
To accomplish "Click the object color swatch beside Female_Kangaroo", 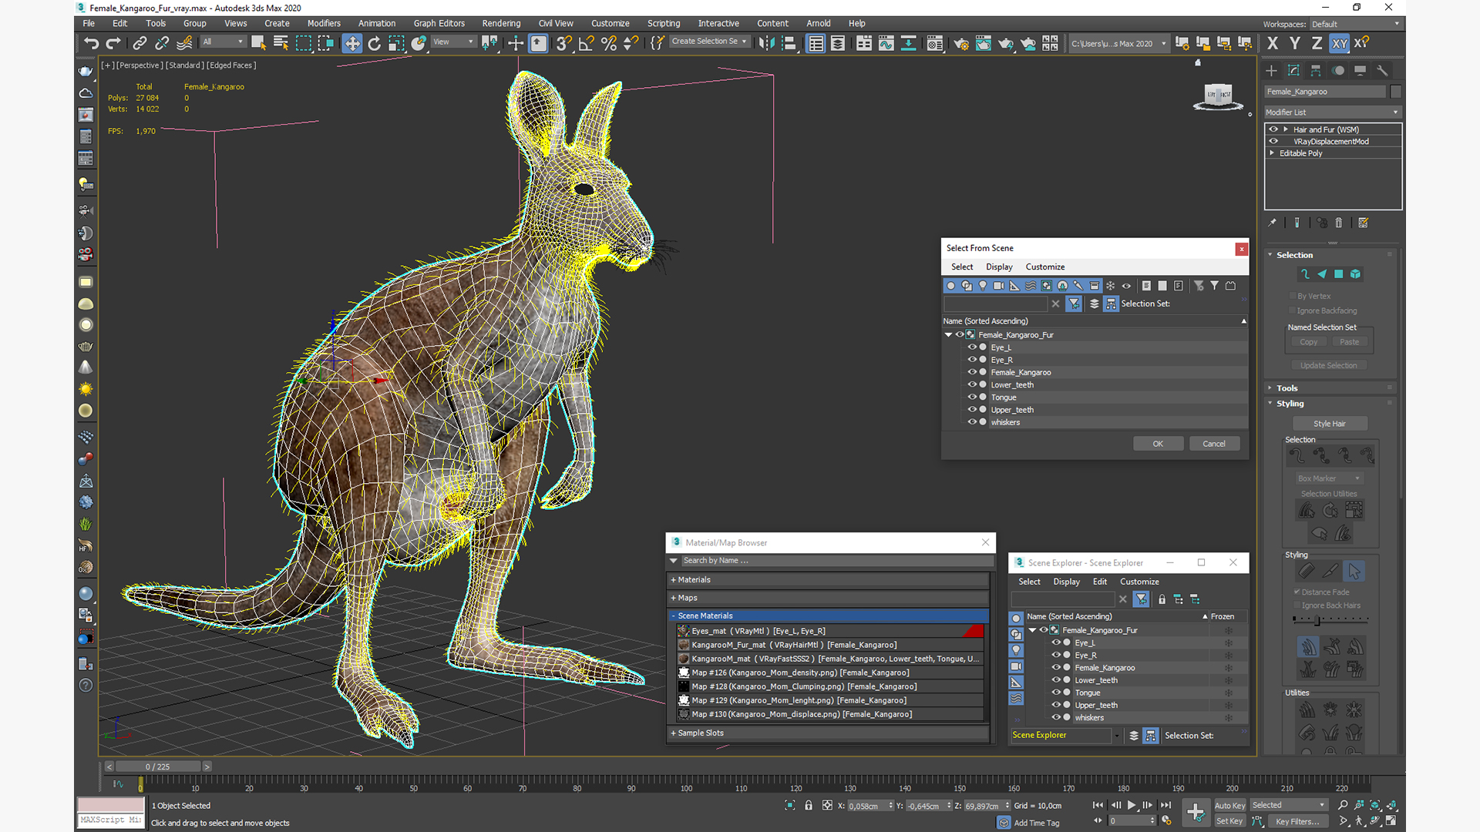I will coord(1396,92).
